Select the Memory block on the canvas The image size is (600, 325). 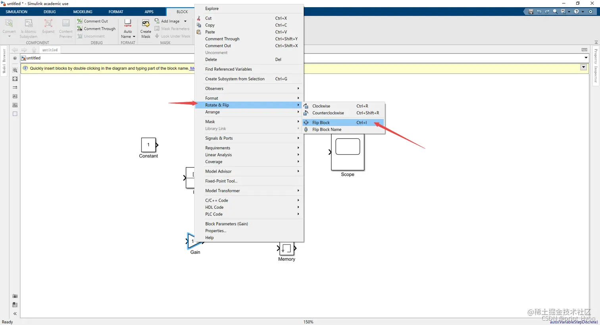[287, 248]
